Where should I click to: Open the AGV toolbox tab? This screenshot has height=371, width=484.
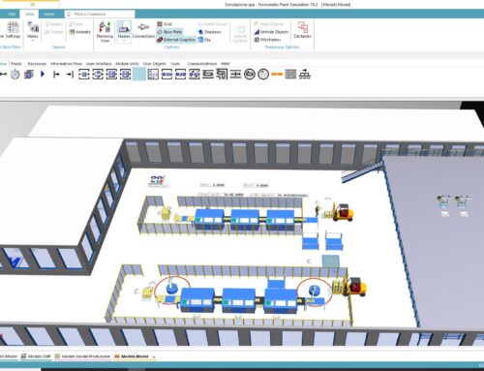pyautogui.click(x=226, y=64)
